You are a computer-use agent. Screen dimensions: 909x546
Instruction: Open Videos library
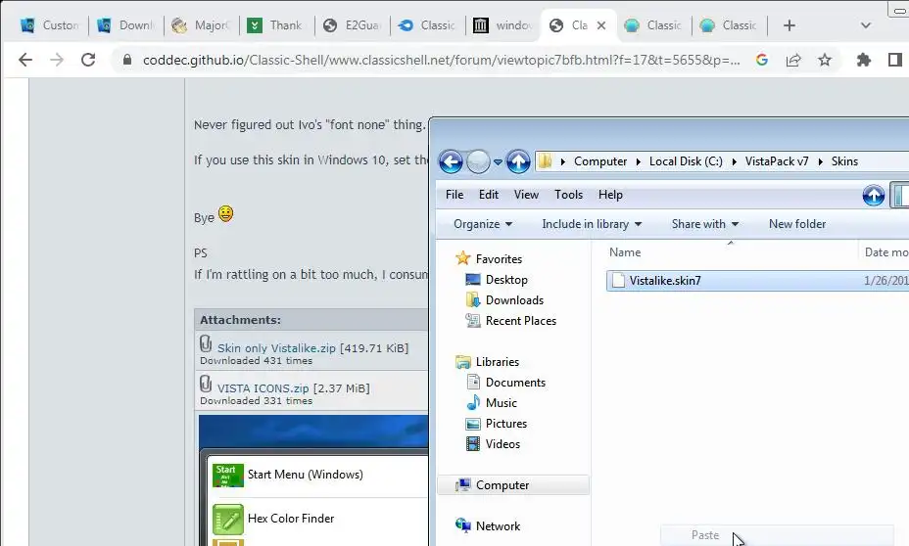click(502, 444)
